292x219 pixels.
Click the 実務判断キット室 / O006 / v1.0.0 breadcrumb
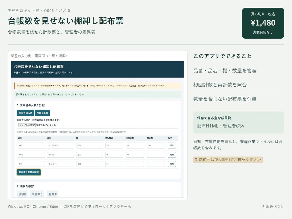tap(39, 11)
